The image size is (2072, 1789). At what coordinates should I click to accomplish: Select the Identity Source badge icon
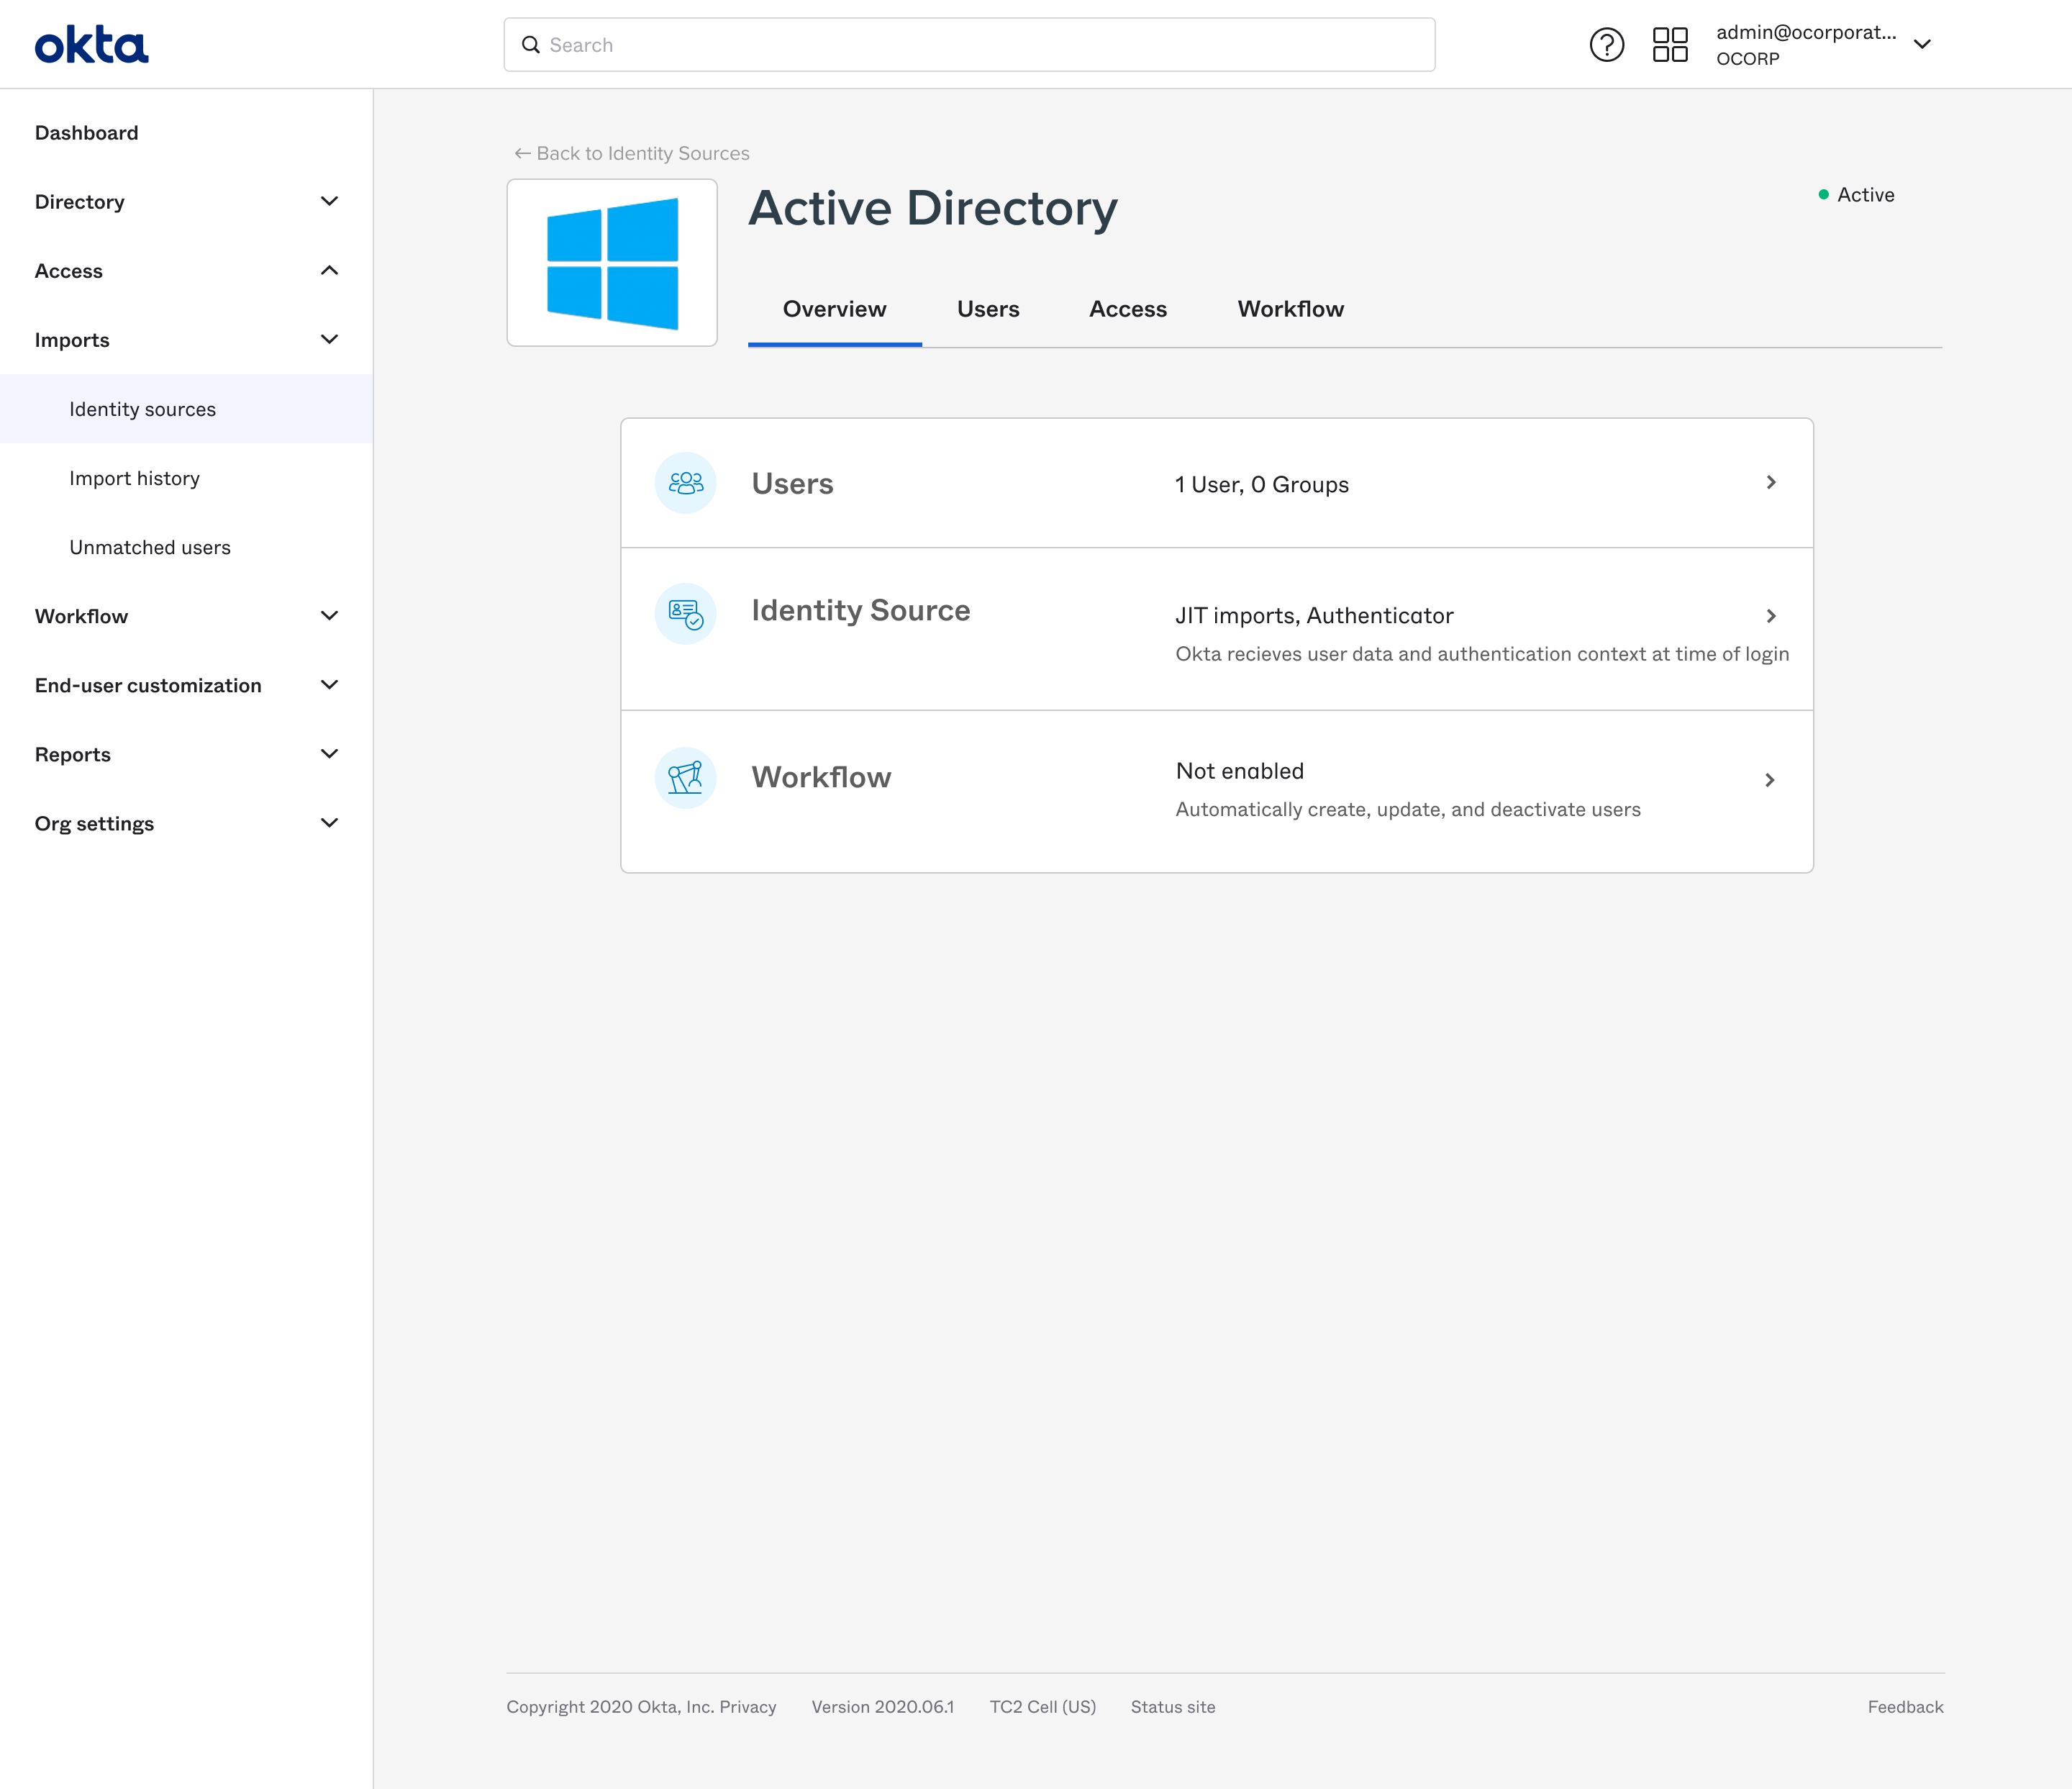point(685,613)
